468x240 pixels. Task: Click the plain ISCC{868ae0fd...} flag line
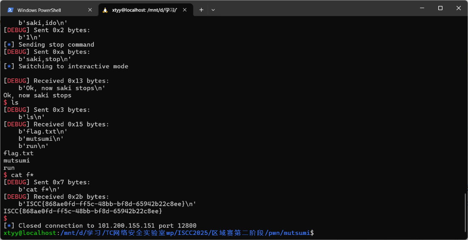[x=83, y=211]
